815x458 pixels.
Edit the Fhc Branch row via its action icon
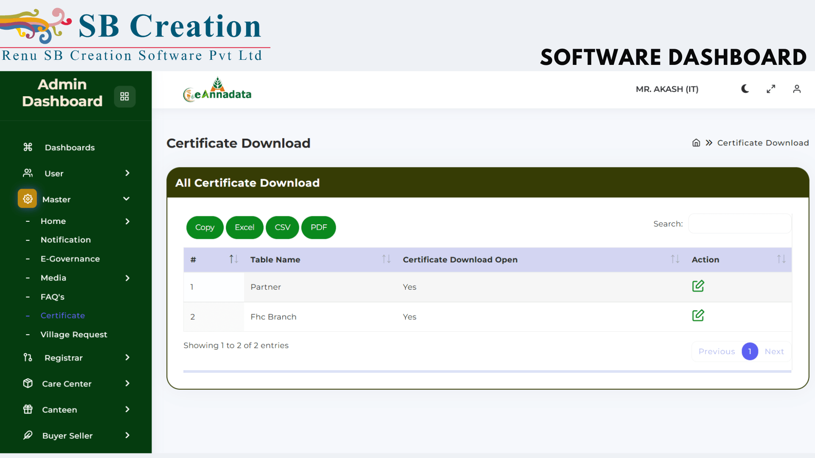698,316
